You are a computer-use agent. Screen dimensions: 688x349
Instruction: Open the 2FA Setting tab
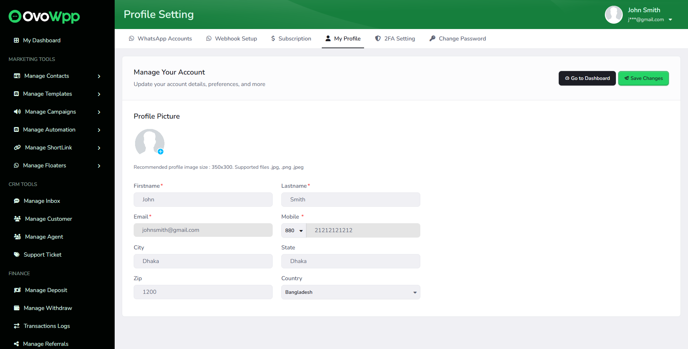click(x=395, y=39)
